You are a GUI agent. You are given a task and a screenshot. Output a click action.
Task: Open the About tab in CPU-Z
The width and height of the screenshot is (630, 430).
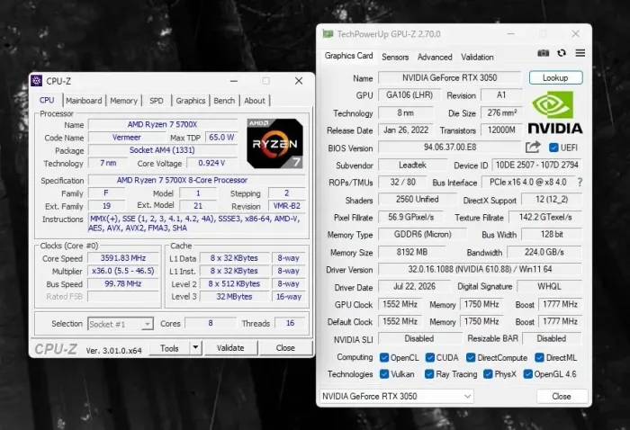(x=255, y=101)
